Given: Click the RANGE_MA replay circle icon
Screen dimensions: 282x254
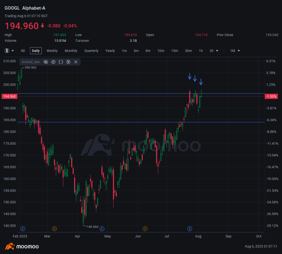Looking at the screenshot, I should (x=68, y=62).
